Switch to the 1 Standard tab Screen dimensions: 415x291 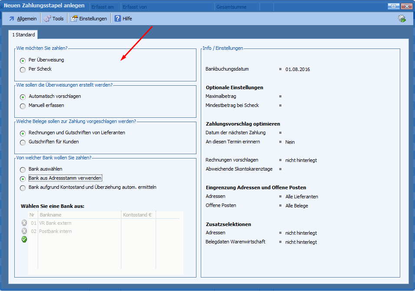tap(23, 35)
